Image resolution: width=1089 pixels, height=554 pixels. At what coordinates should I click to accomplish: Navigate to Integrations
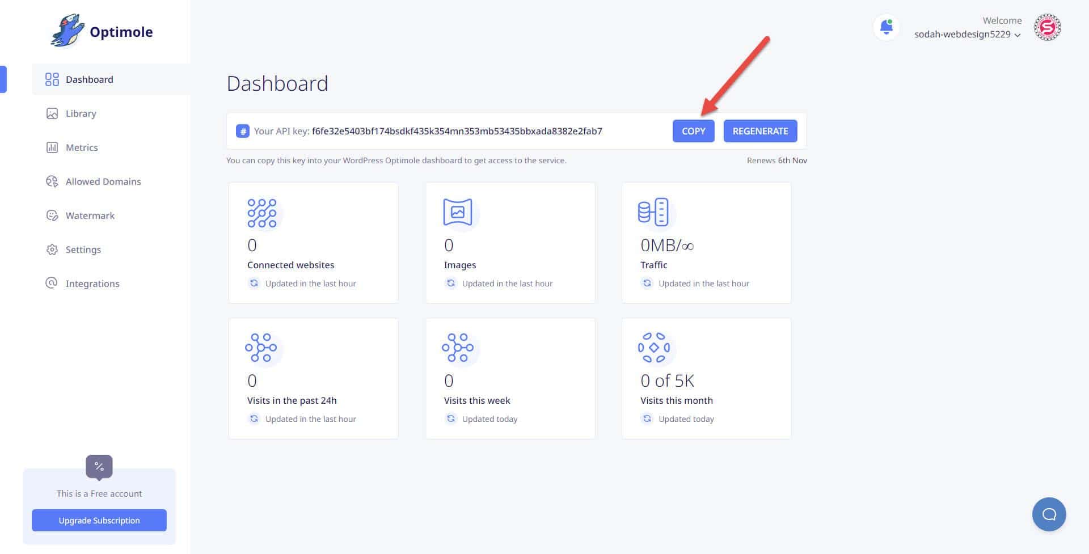click(92, 284)
